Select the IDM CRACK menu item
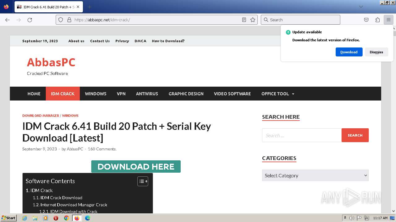Viewport: 396px width, 222px height. tap(63, 94)
